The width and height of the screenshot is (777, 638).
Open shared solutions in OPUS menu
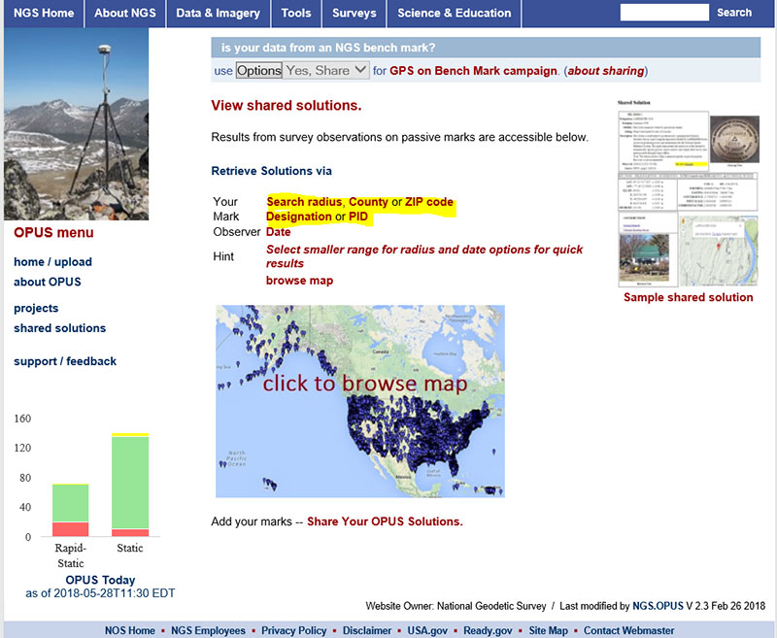[x=59, y=328]
